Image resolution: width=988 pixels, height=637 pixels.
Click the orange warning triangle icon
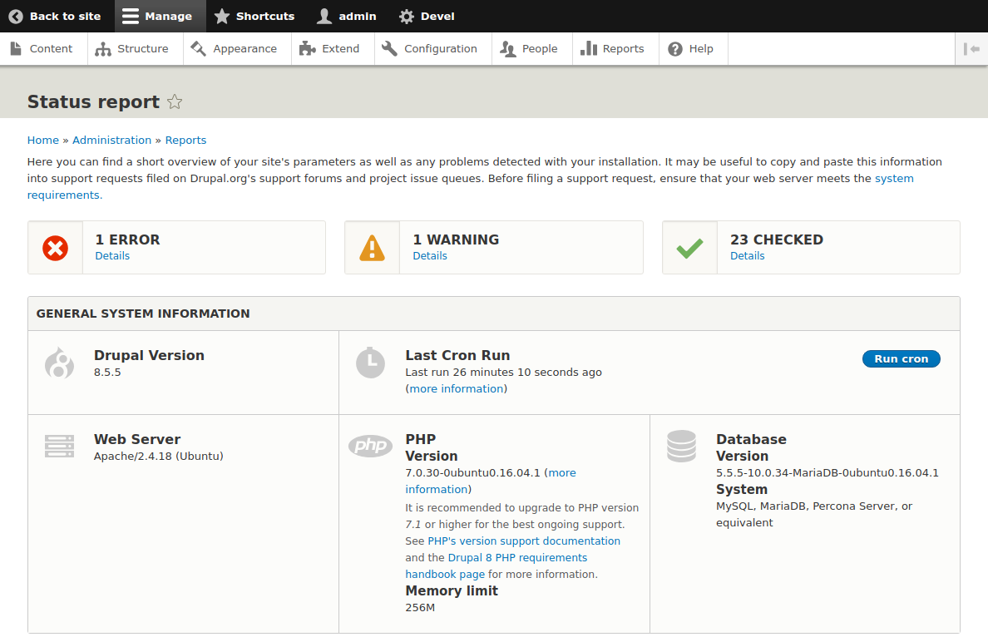[373, 248]
